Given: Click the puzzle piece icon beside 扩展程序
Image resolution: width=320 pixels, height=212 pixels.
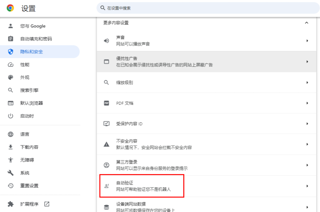Looking at the screenshot, I should pos(11,204).
